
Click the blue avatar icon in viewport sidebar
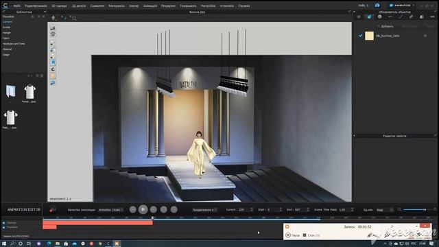pos(53,62)
